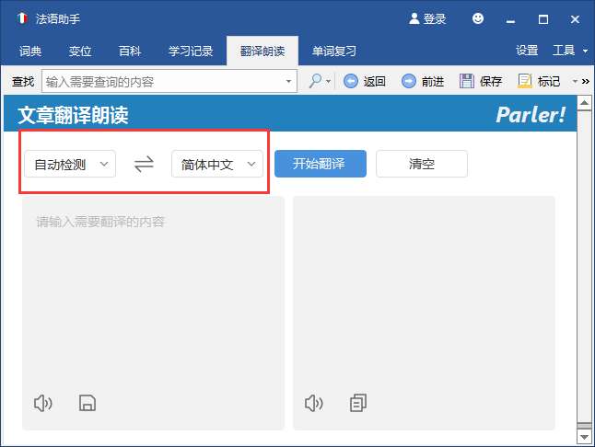This screenshot has width=595, height=447.
Task: Open the 单词复习 tab
Action: (x=334, y=51)
